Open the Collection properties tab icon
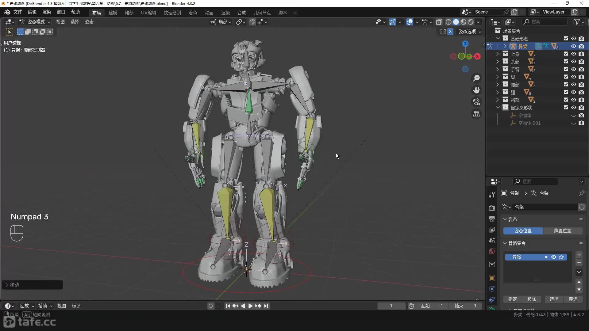Image resolution: width=589 pixels, height=331 pixels. [492, 264]
